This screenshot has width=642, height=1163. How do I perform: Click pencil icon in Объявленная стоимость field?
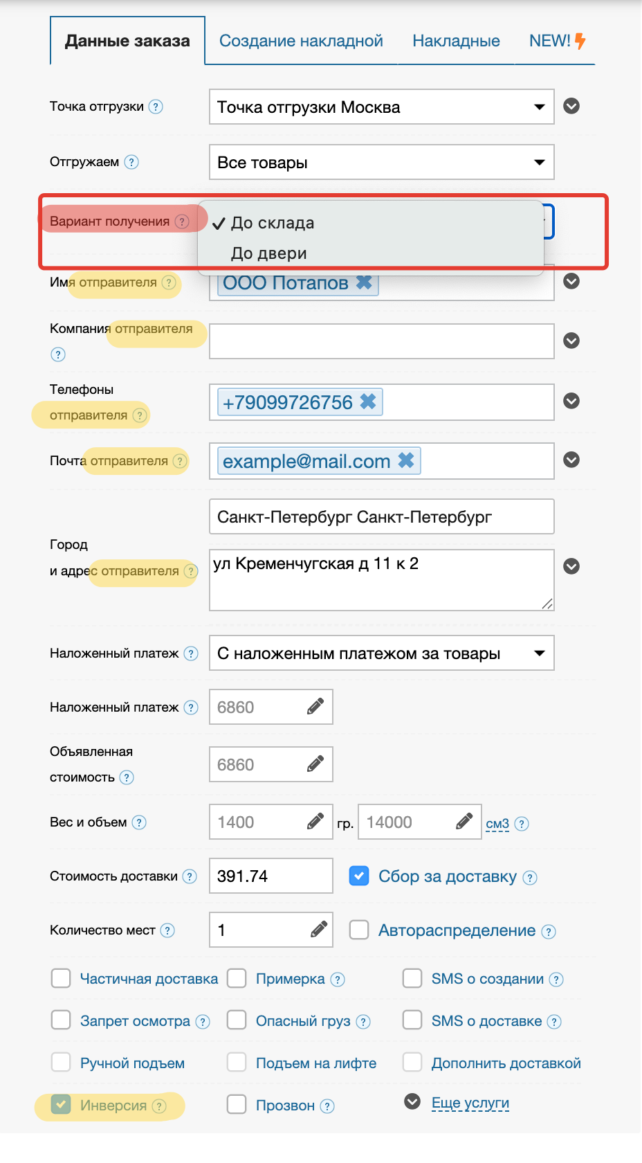(315, 764)
